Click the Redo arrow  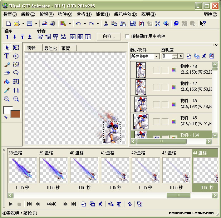click(x=91, y=23)
